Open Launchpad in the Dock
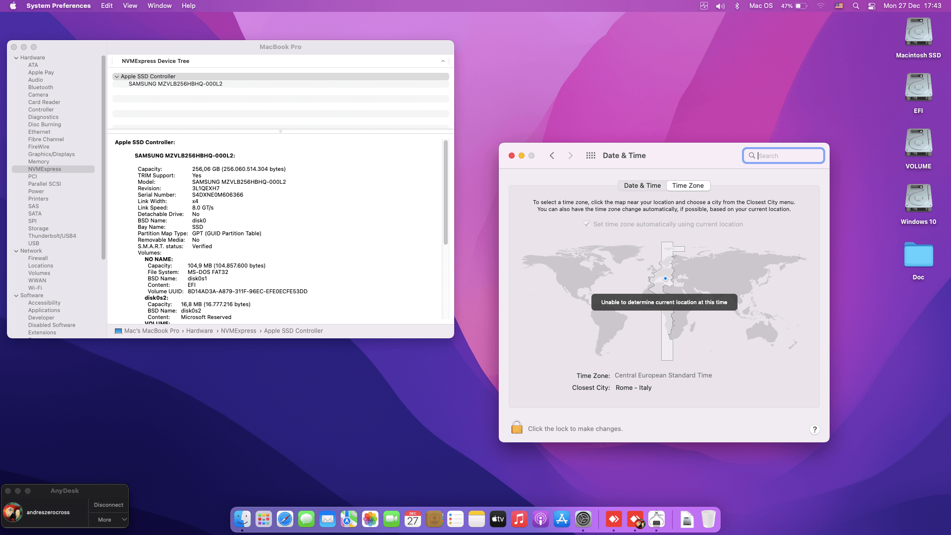Screen dimensions: 951x535 click(264, 519)
